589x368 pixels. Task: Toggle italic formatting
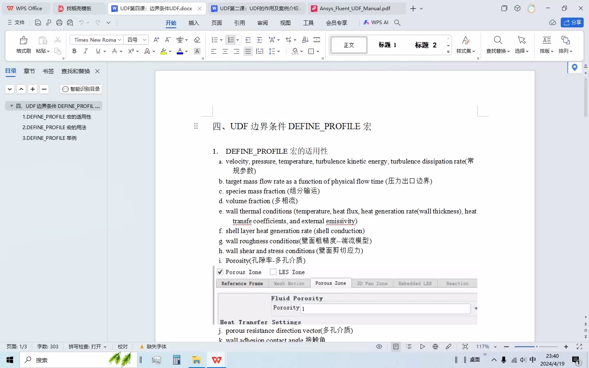click(x=85, y=51)
